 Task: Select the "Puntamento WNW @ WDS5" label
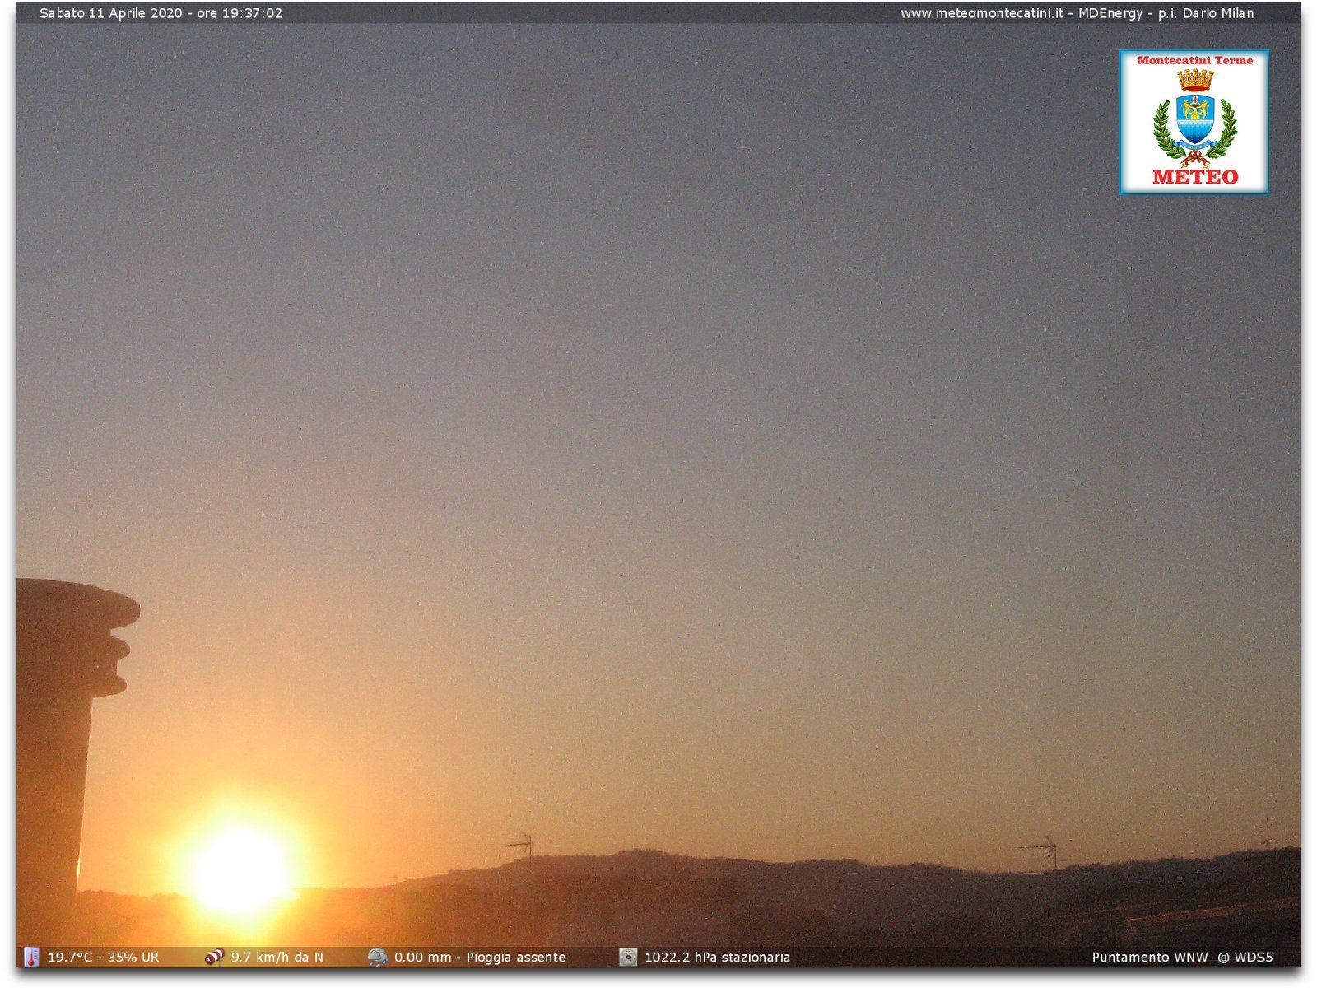[1182, 957]
